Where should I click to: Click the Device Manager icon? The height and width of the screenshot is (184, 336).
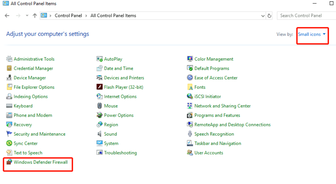coord(9,78)
